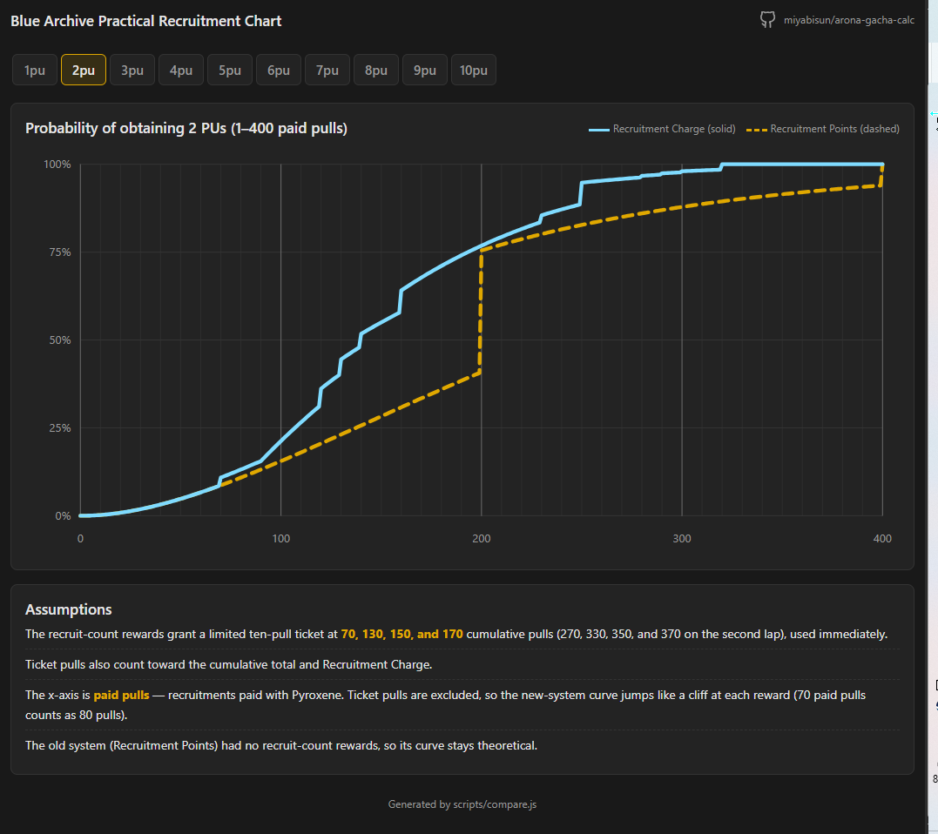Switch to the 3pu tab
Screen dimensions: 938x834
click(x=132, y=70)
